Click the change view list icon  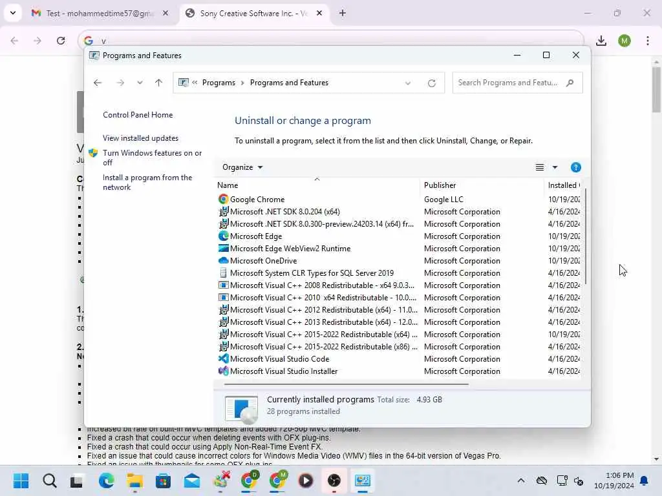click(540, 167)
